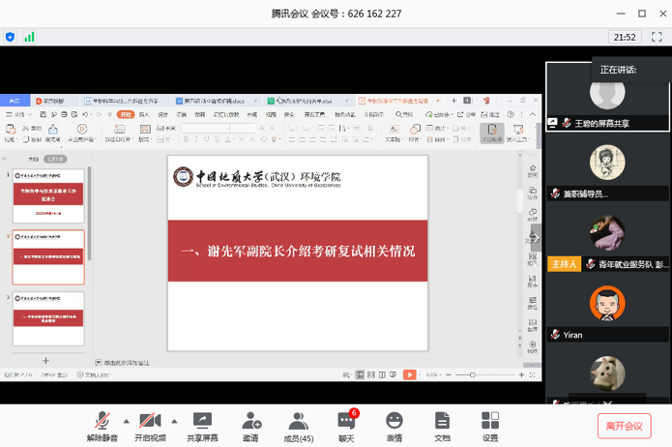Click the arrow to collapse participant panel

point(535,237)
